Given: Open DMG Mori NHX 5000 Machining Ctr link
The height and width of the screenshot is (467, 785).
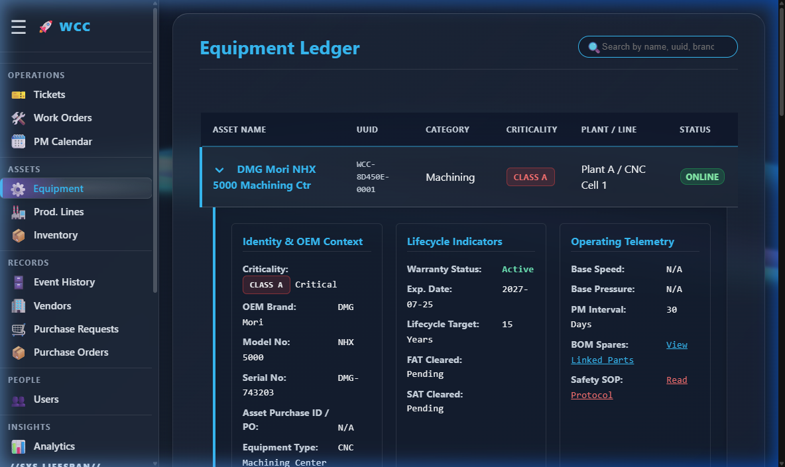Looking at the screenshot, I should 265,177.
